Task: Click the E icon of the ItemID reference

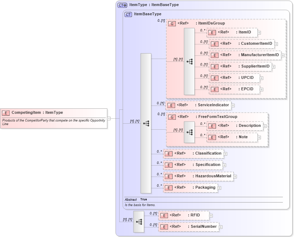Action: pyautogui.click(x=212, y=32)
